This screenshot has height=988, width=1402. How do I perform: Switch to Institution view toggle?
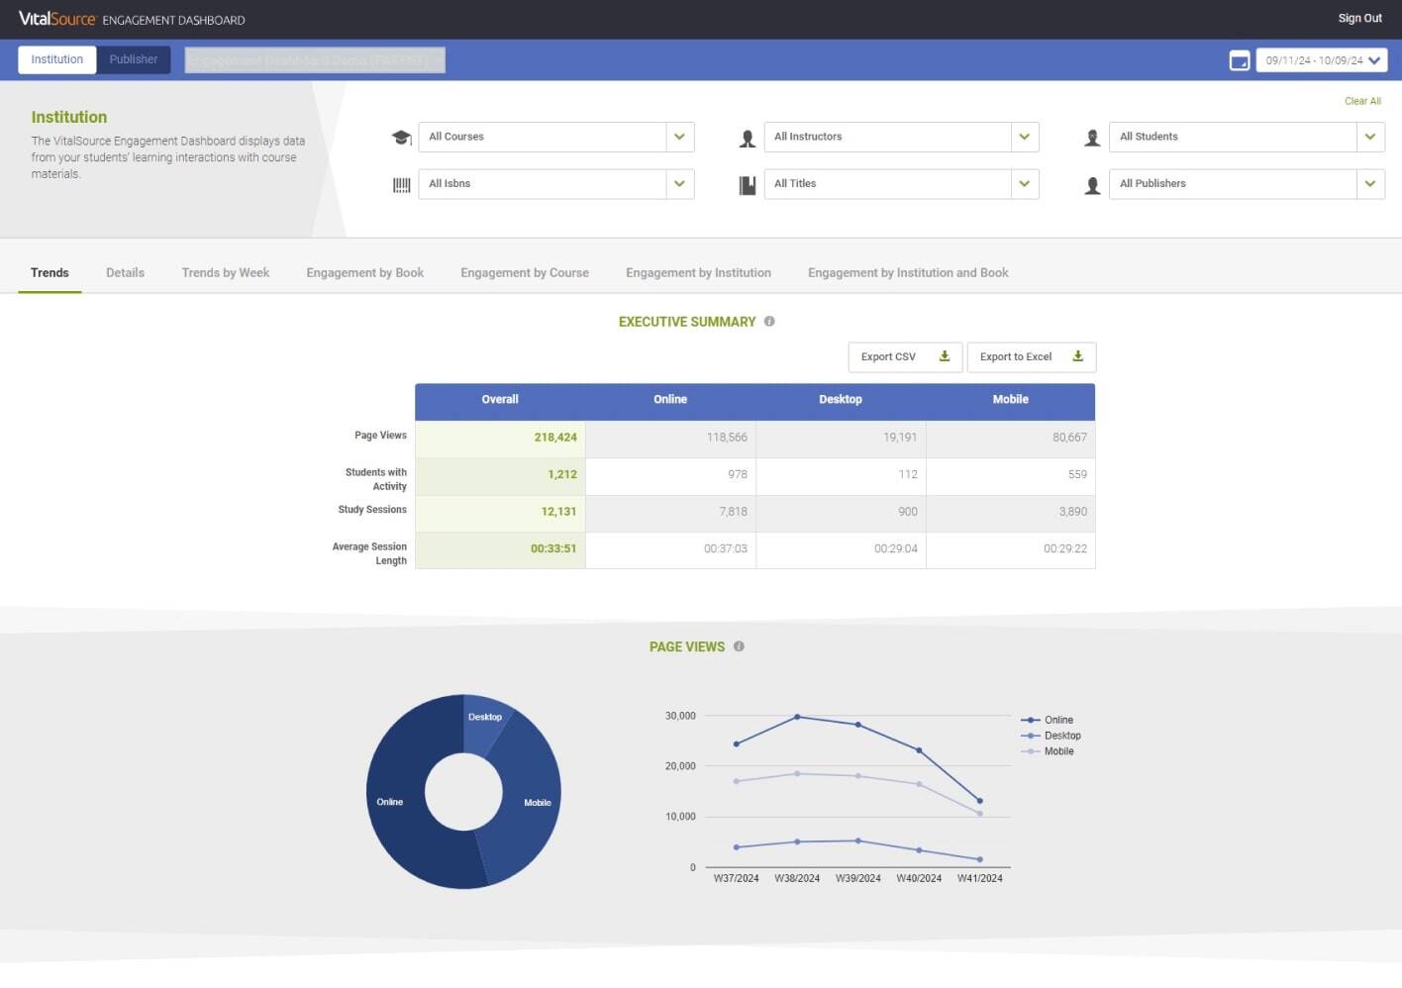pyautogui.click(x=57, y=59)
